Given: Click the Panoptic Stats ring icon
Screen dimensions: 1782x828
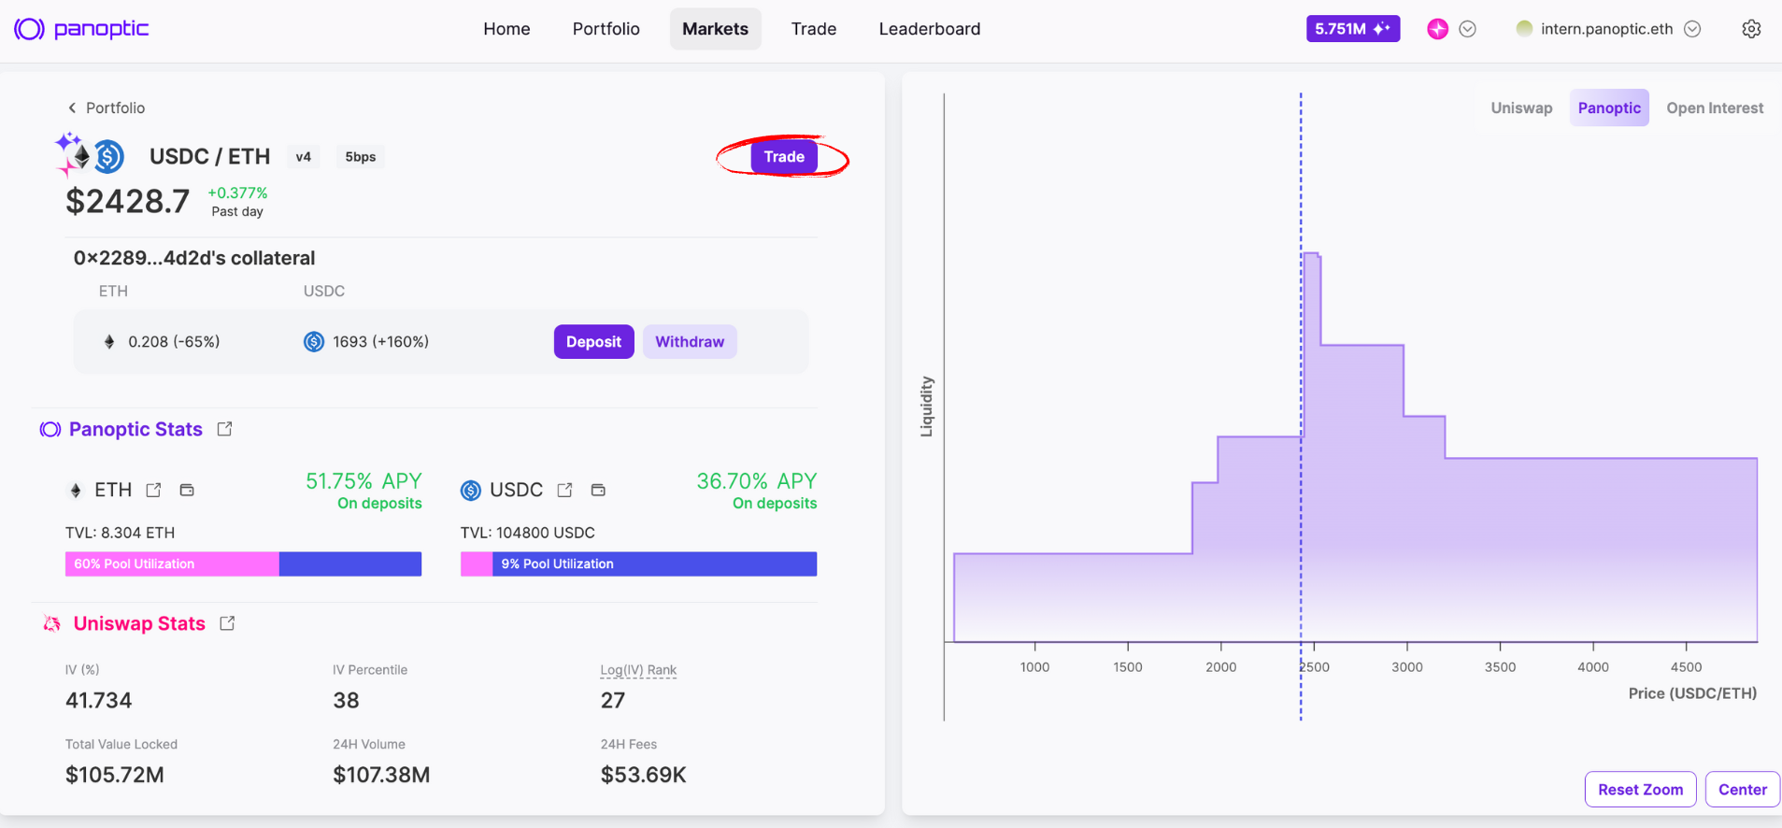Looking at the screenshot, I should (50, 429).
